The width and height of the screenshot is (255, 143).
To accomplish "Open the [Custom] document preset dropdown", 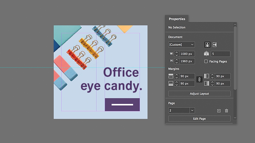I will pyautogui.click(x=182, y=45).
